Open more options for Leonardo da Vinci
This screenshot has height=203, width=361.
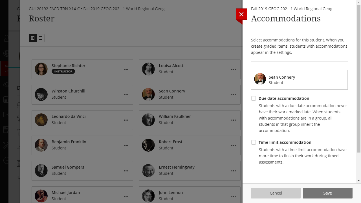click(126, 120)
